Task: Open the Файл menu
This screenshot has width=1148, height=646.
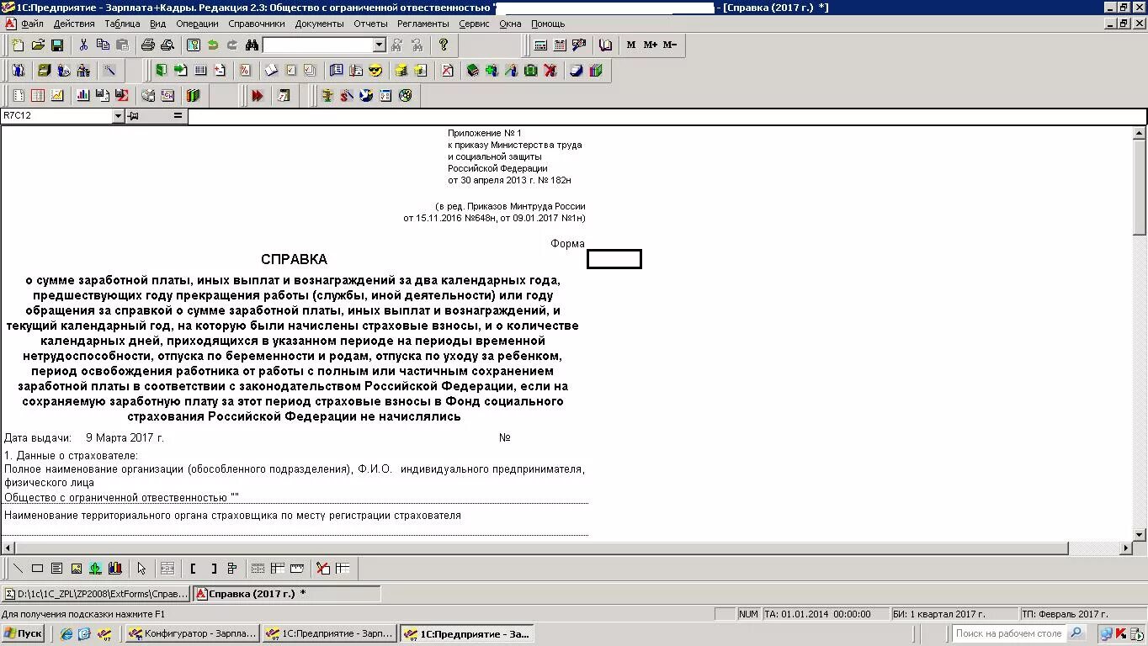Action: 32,24
